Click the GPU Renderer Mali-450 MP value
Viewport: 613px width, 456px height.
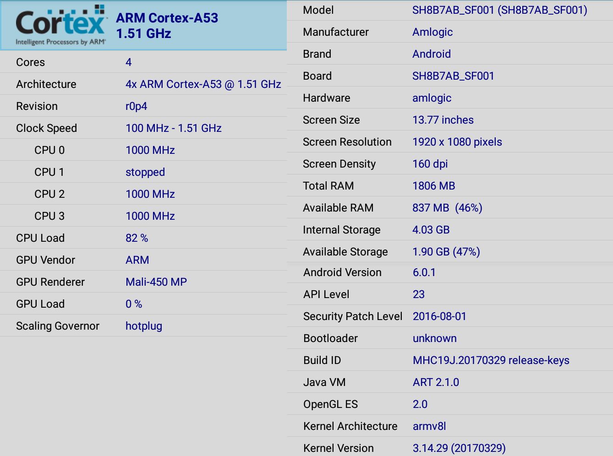coord(156,282)
